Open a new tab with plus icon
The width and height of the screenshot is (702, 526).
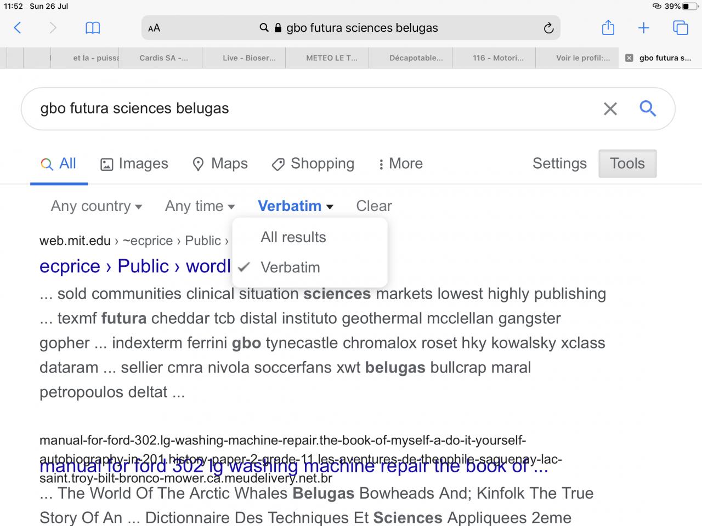pos(644,28)
